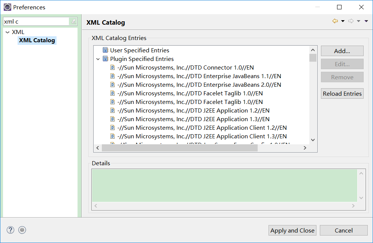
Task: Select DTD Enterprise JavaBeans 2.0 entry
Action: (199, 84)
